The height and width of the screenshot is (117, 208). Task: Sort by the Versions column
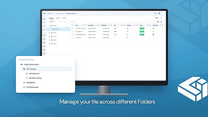[x=135, y=25]
